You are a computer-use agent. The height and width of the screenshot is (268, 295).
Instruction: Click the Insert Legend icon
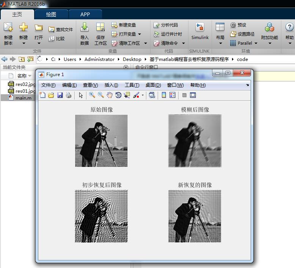[173, 95]
